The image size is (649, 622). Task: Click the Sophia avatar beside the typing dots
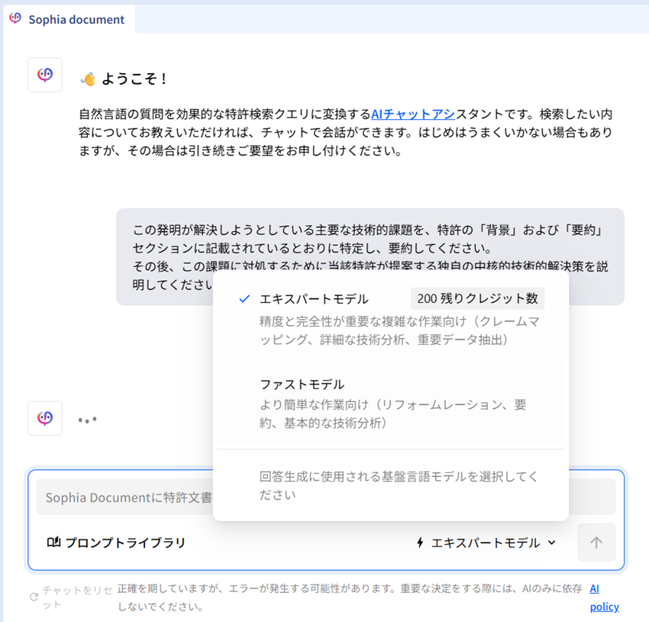pos(45,418)
